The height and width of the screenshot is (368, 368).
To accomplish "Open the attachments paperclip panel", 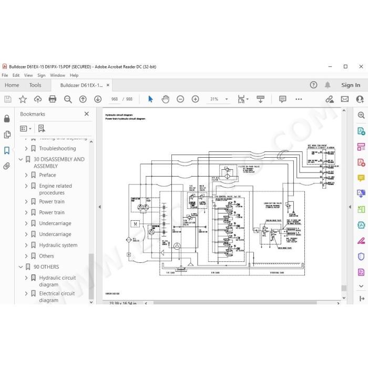I will point(7,166).
